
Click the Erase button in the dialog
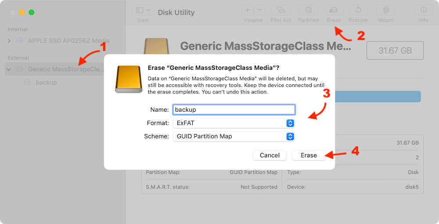309,156
